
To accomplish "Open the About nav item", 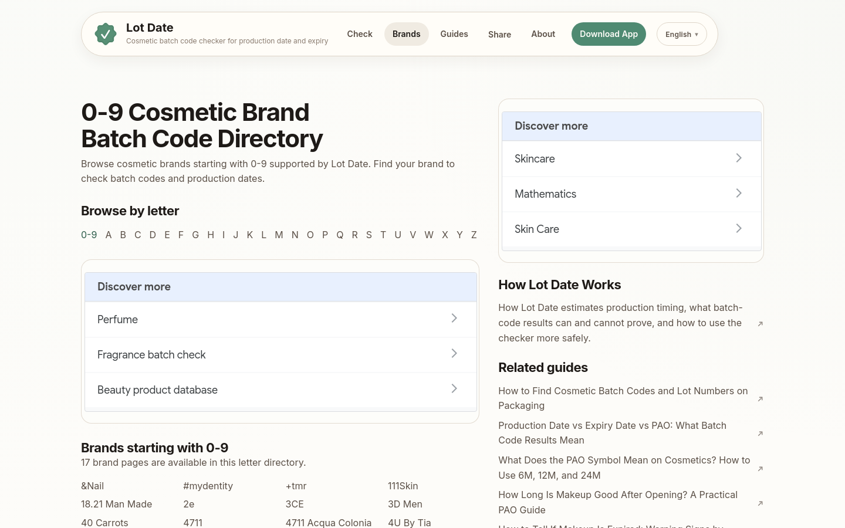I will click(543, 34).
